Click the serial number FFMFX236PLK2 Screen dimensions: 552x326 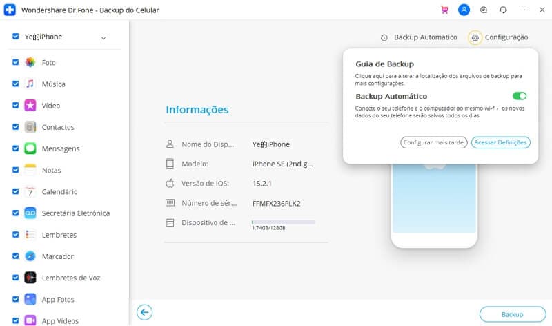[x=277, y=203]
